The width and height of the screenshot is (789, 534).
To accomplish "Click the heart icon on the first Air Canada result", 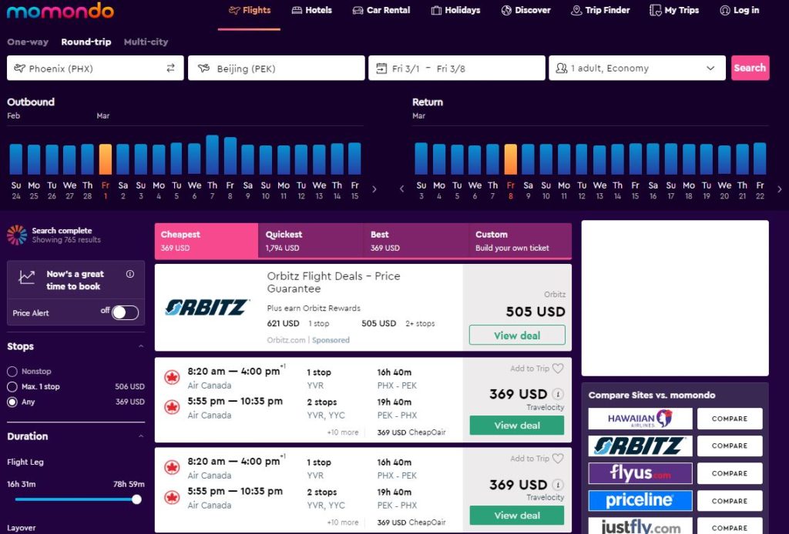I will click(558, 369).
